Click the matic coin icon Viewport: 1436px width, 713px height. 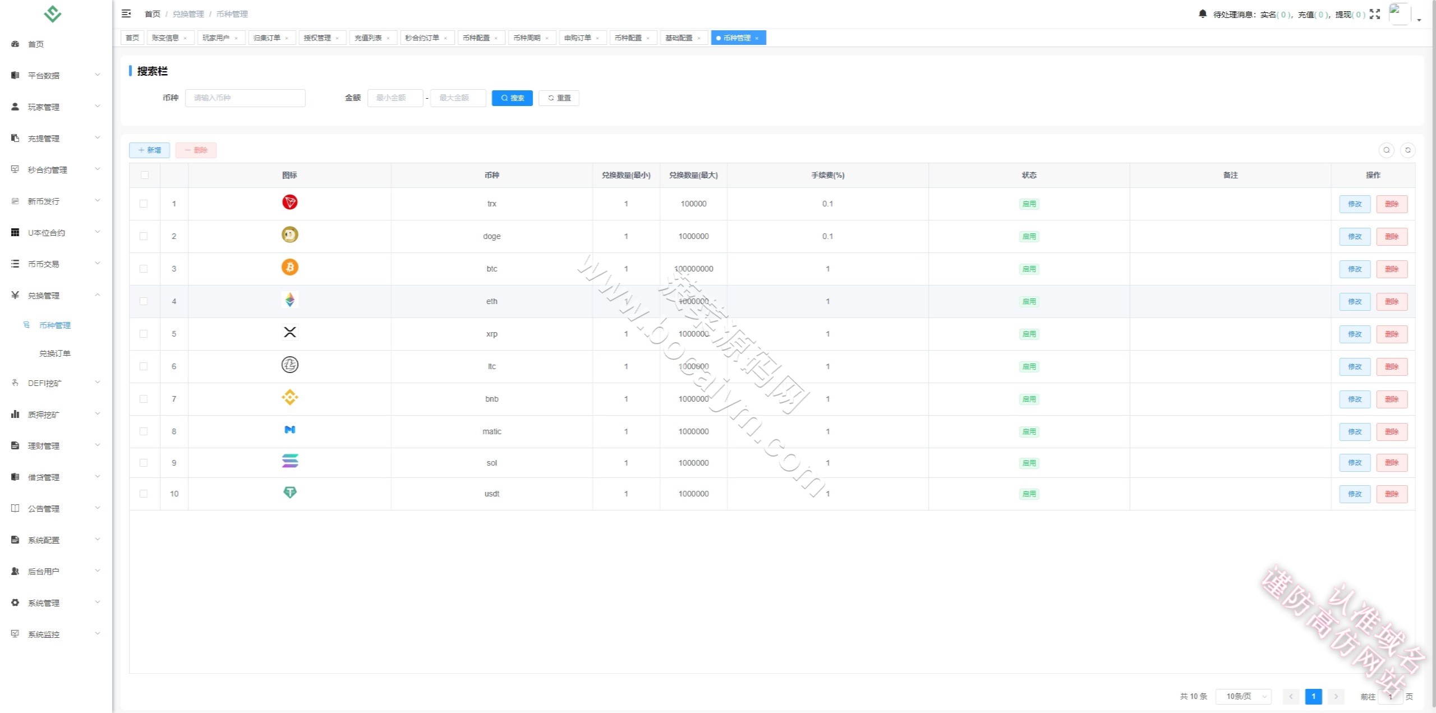(x=289, y=430)
